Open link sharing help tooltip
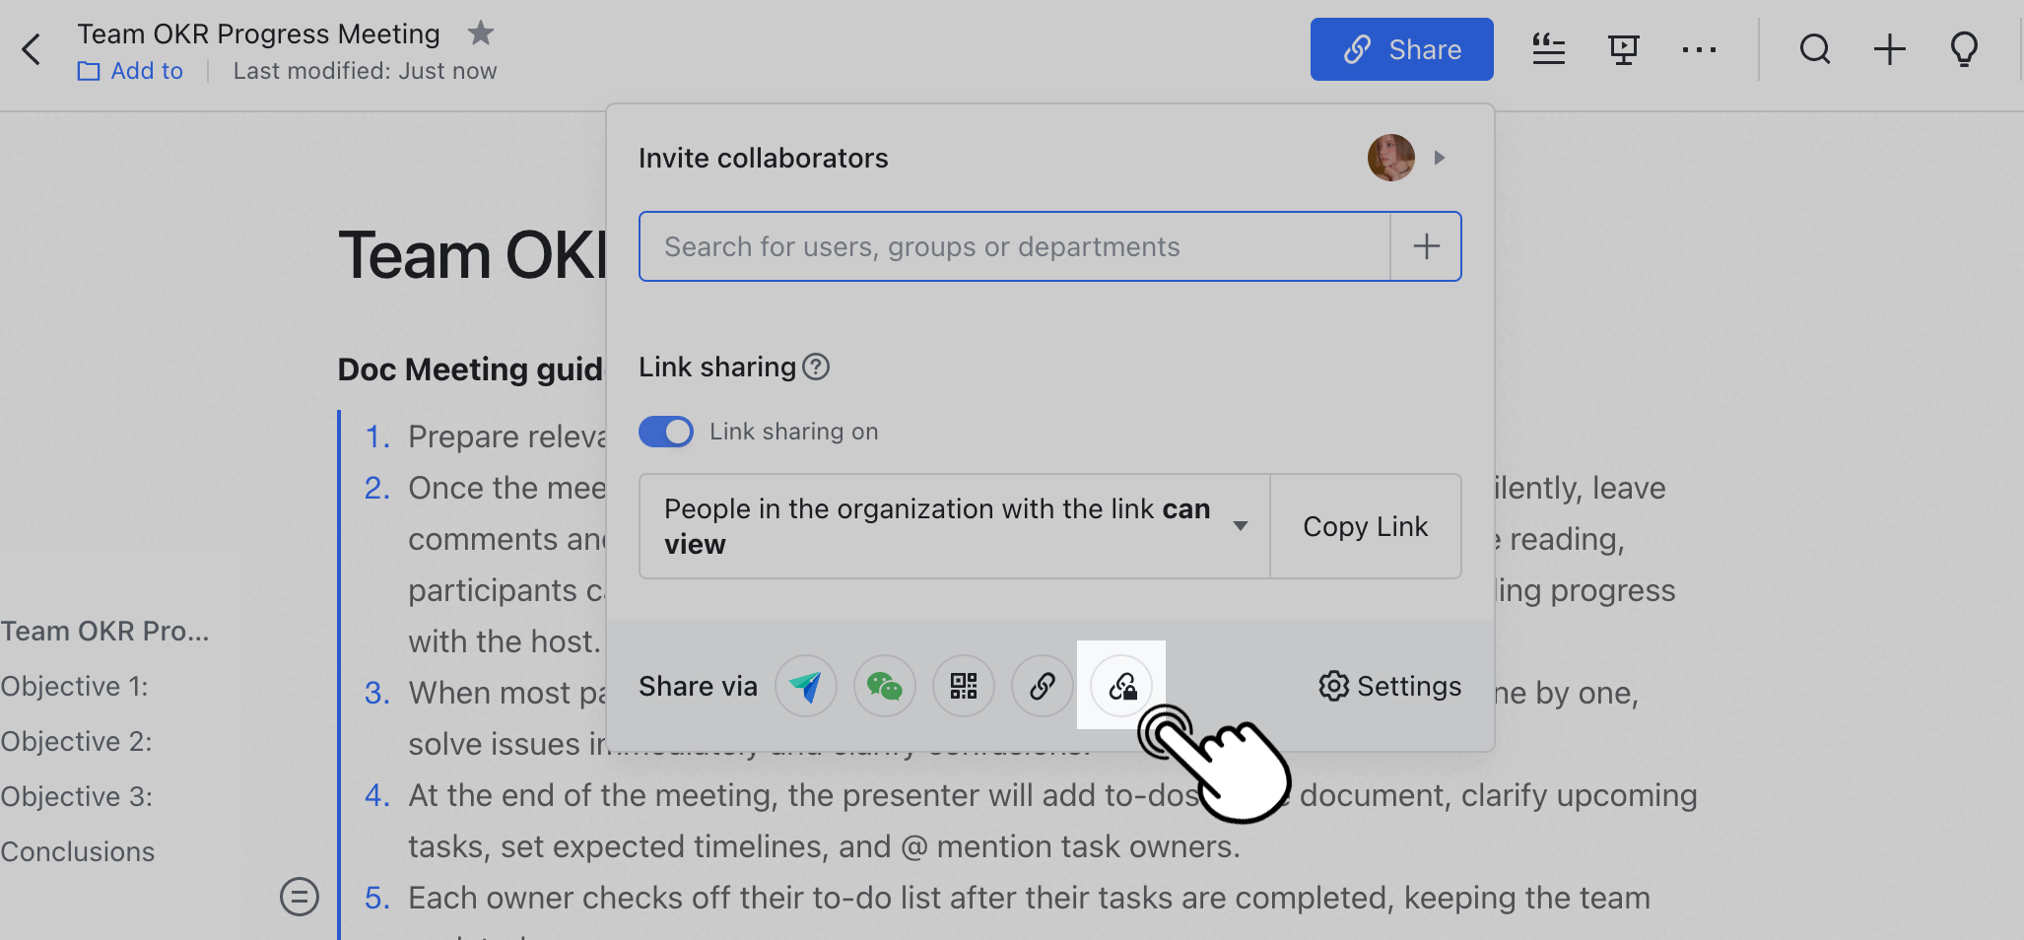The image size is (2024, 940). [x=816, y=367]
